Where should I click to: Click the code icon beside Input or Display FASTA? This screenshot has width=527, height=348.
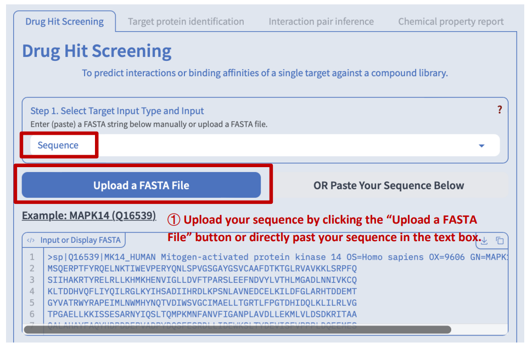tap(31, 240)
